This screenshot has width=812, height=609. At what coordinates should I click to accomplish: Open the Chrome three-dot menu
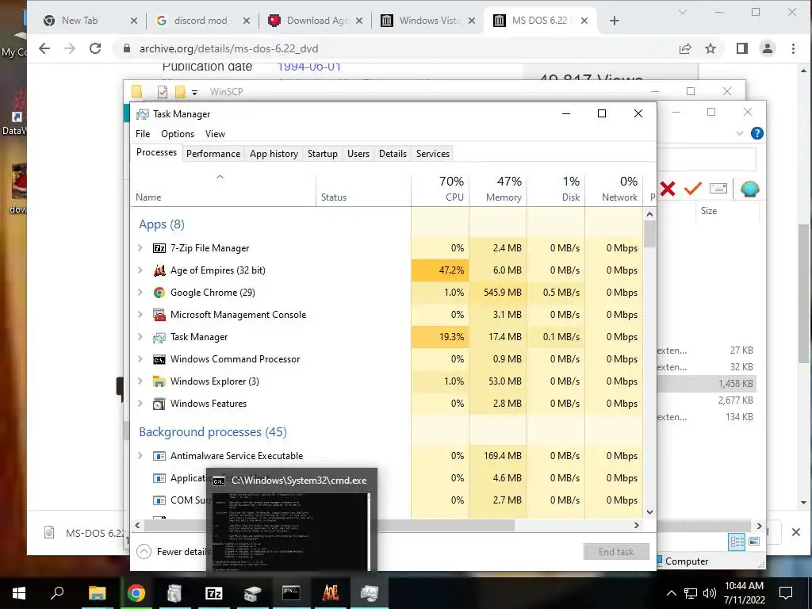point(793,48)
